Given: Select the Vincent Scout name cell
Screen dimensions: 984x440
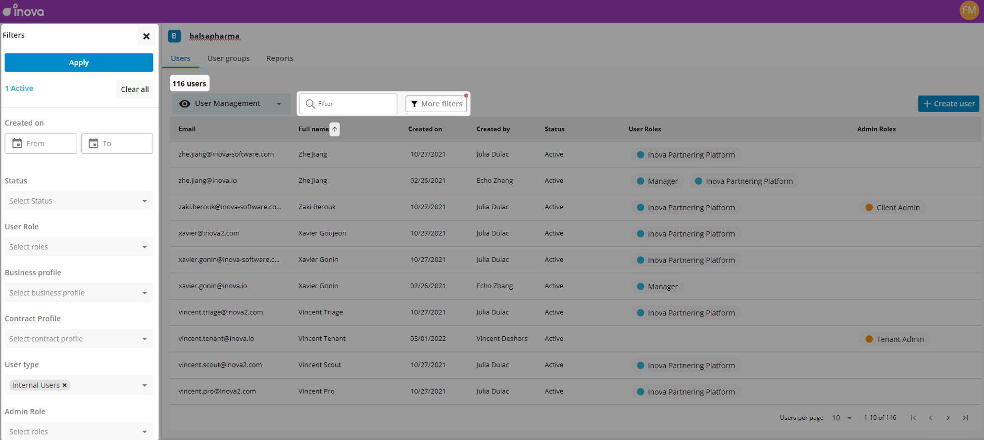Looking at the screenshot, I should (320, 365).
